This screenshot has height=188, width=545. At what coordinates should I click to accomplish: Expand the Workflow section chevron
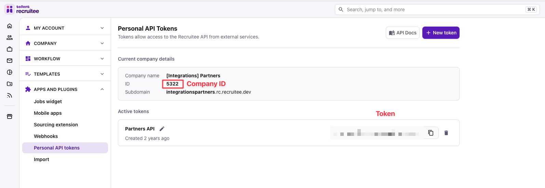pyautogui.click(x=102, y=59)
